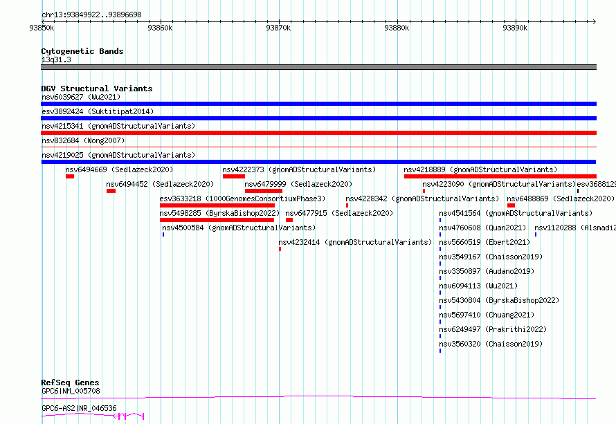Screen dimensions: 616x424
Task: Select the esv3892424 (Suktitipat2014) variant label
Action: click(98, 111)
